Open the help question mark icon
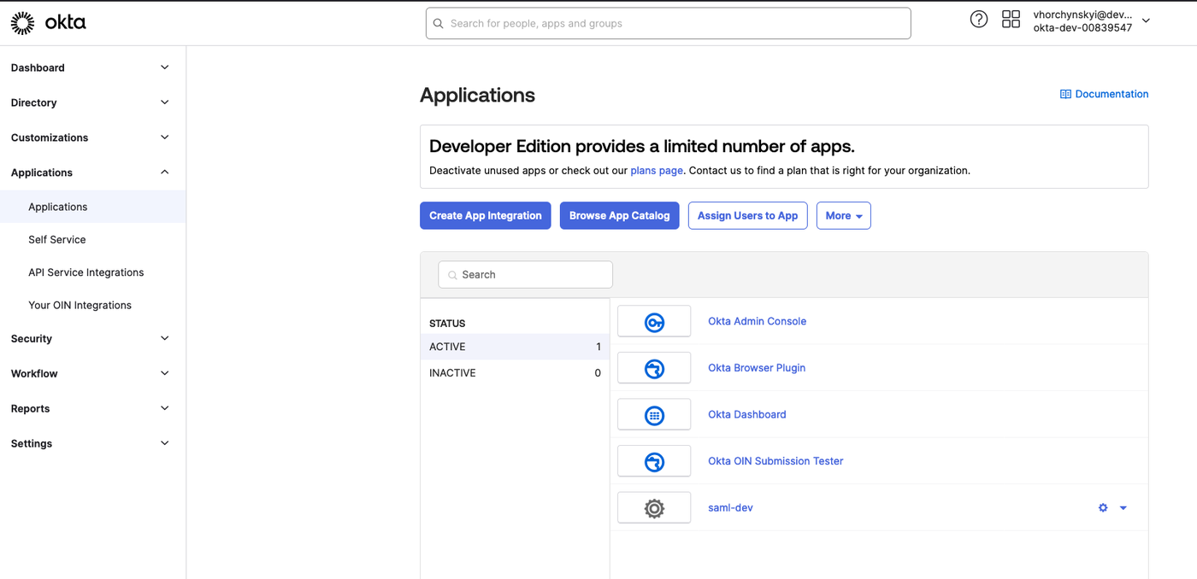This screenshot has height=579, width=1197. tap(979, 20)
